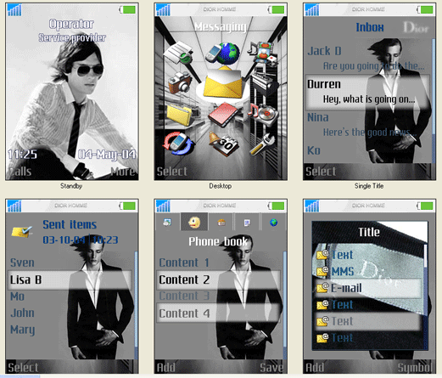Open the calendar and bell organizer icon
Screen dimensions: 442x378
click(x=224, y=144)
